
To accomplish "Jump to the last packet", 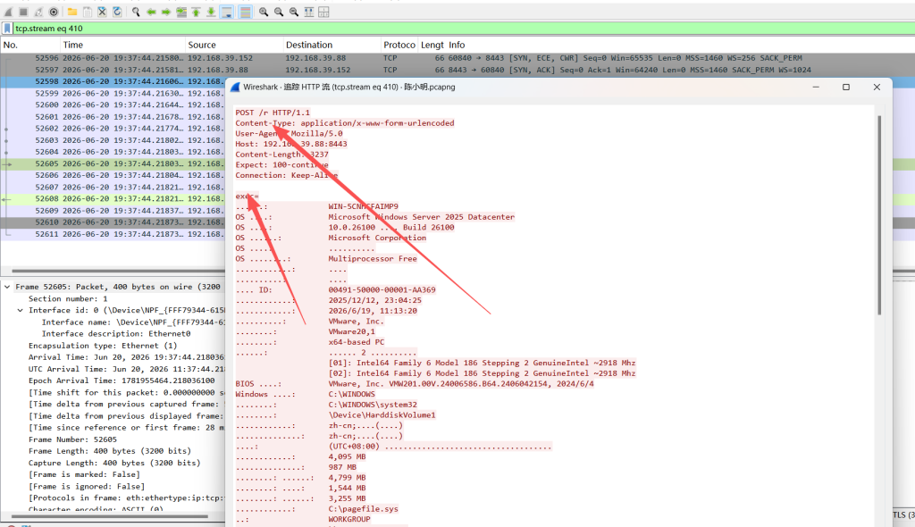I will (211, 12).
